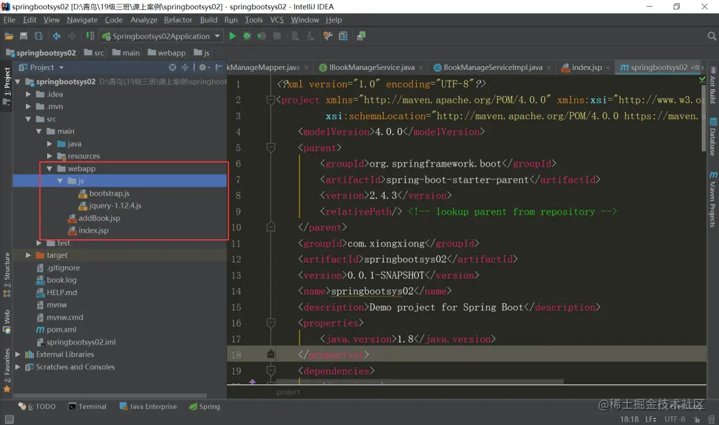Open the Spring tool window button
The image size is (719, 425).
204,406
